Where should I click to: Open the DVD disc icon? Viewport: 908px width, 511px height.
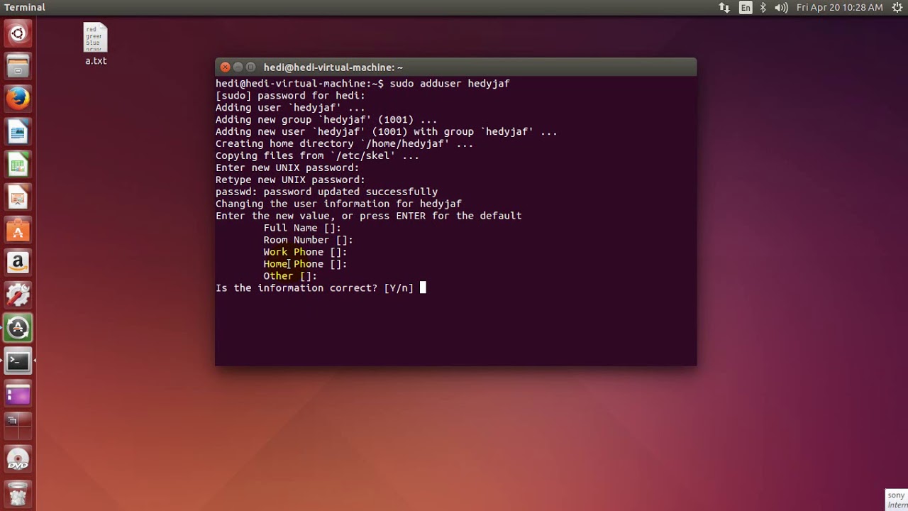coord(18,459)
